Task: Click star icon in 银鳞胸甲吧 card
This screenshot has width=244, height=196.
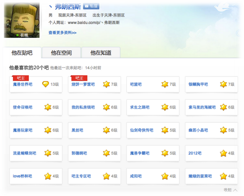Action: point(223,84)
